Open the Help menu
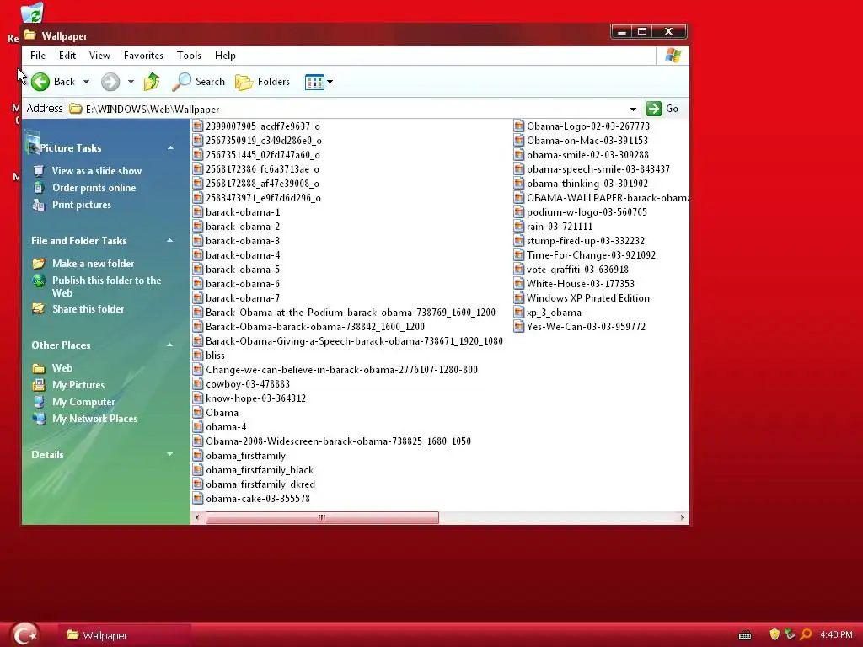 225,55
